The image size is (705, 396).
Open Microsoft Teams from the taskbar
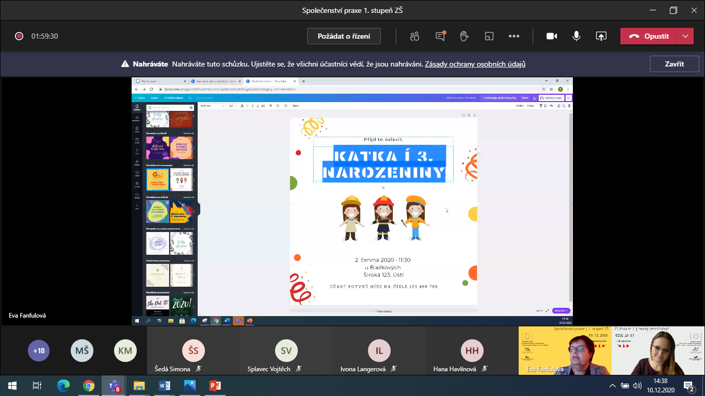pos(114,385)
